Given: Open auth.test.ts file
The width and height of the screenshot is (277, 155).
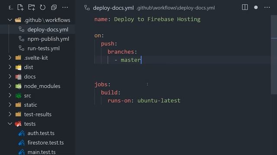Looking at the screenshot, I should 41,133.
